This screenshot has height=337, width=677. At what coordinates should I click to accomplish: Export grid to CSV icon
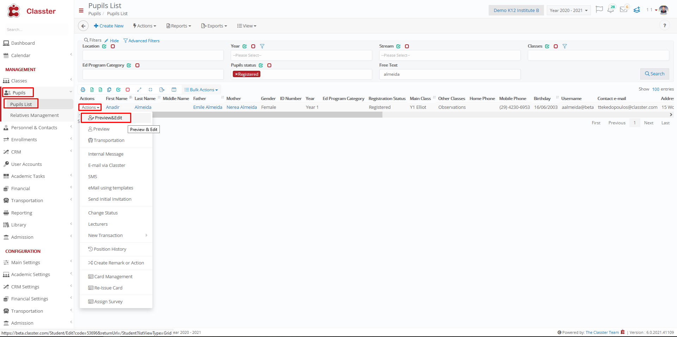pyautogui.click(x=101, y=90)
